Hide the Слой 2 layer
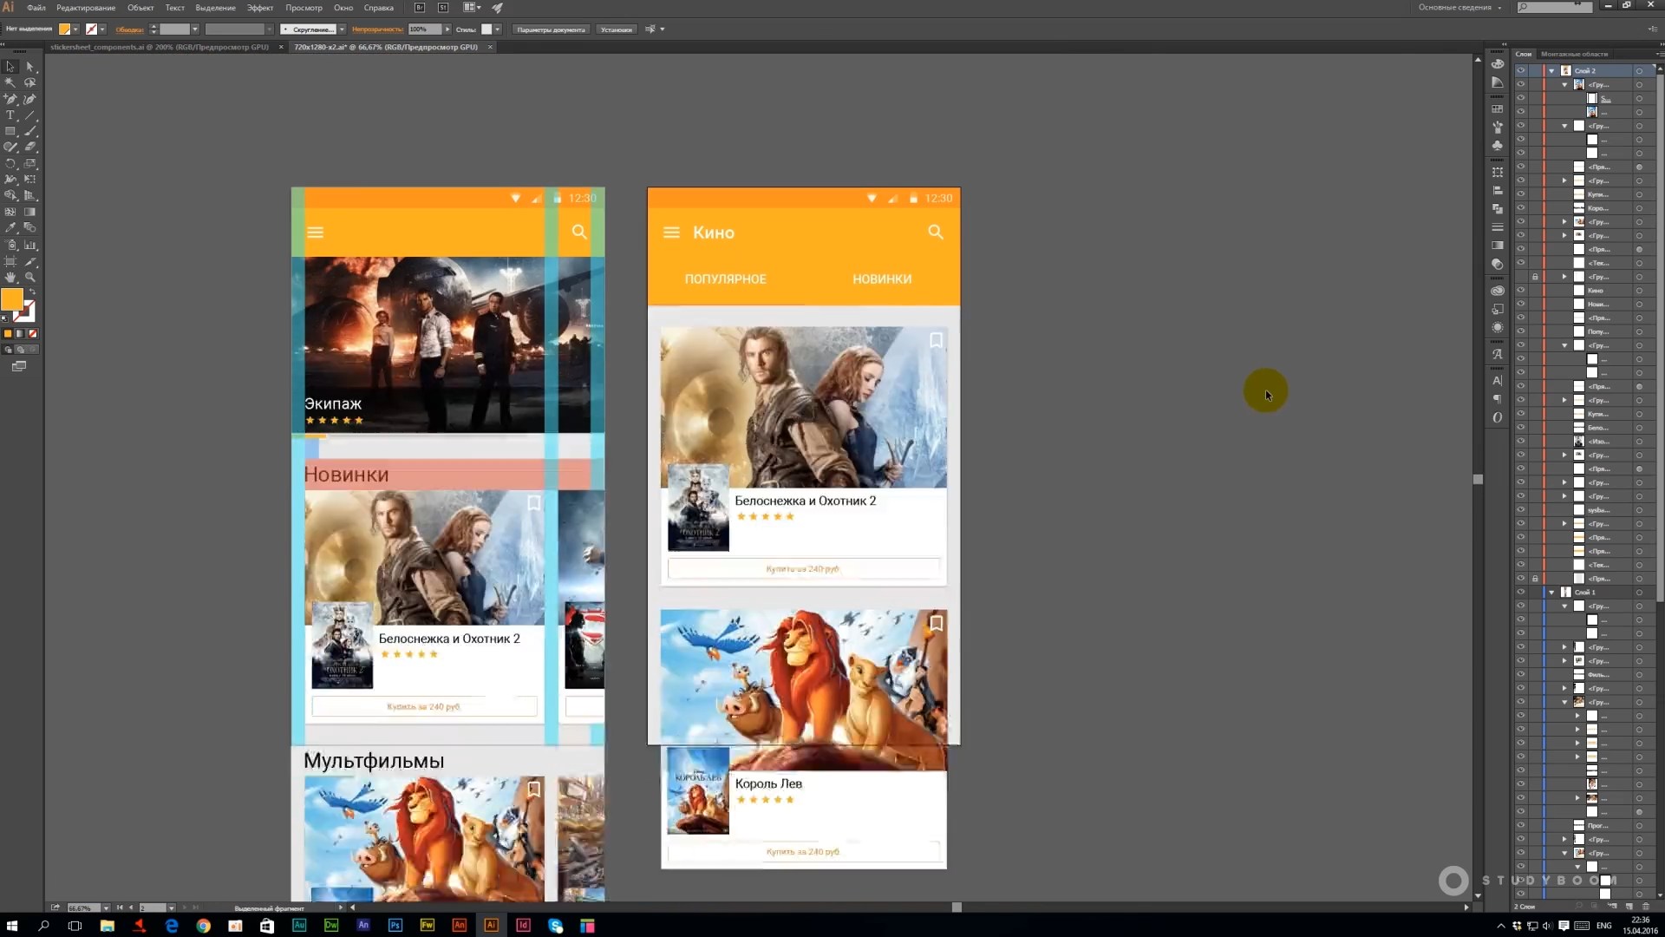 [x=1521, y=71]
